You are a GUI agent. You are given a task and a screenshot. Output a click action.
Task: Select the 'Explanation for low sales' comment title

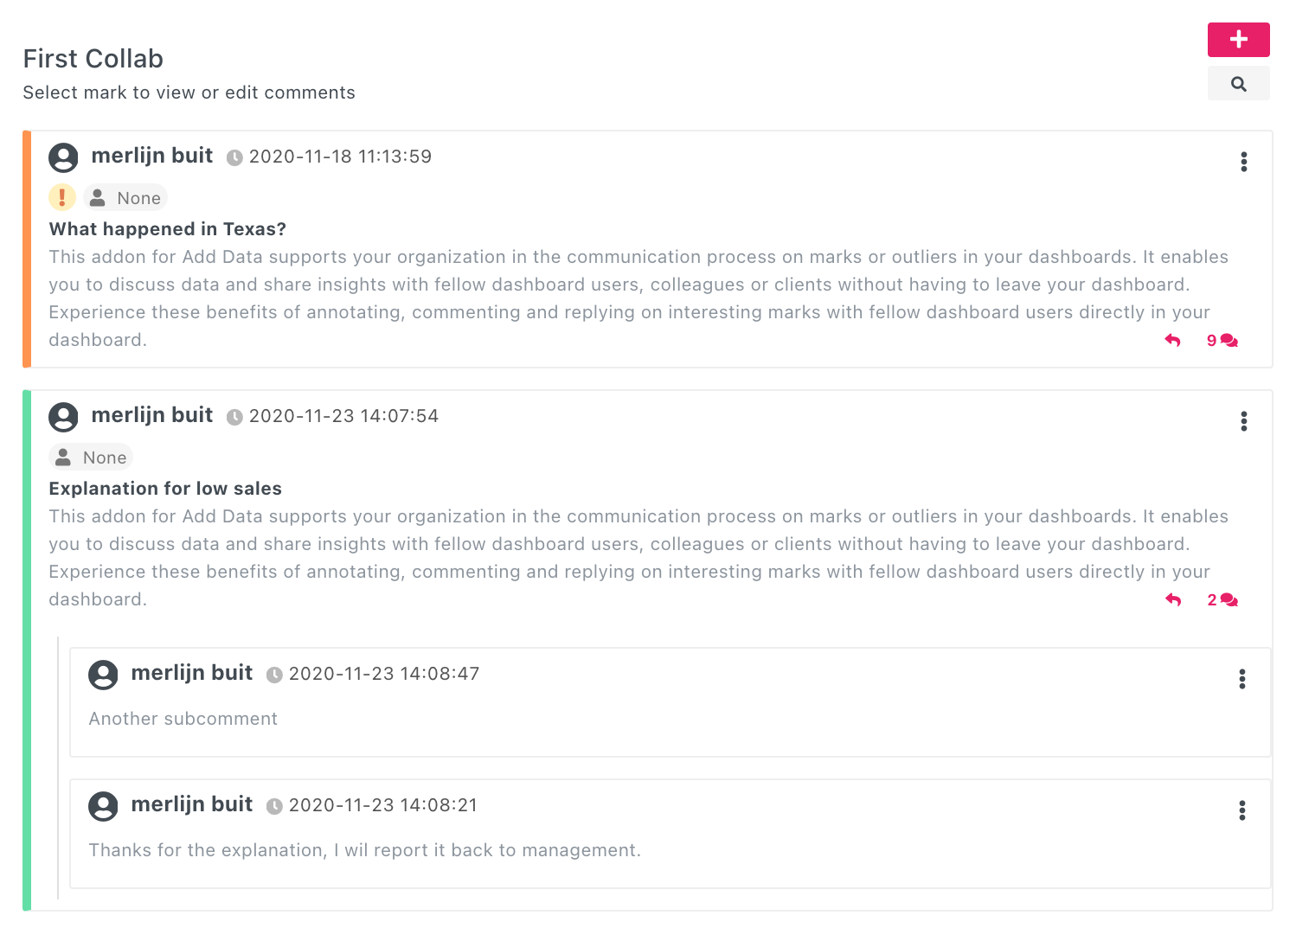pos(165,489)
